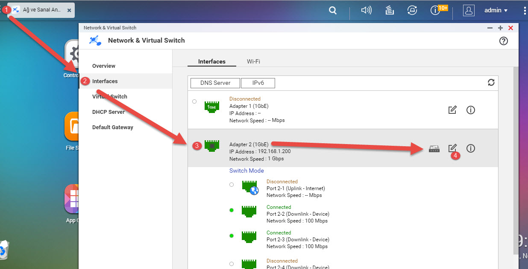
Task: Open the admin account dropdown
Action: (496, 11)
